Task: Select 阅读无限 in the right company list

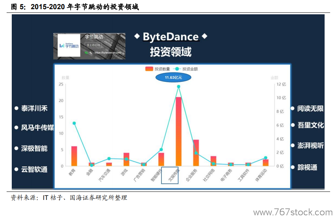Action: click(x=310, y=109)
